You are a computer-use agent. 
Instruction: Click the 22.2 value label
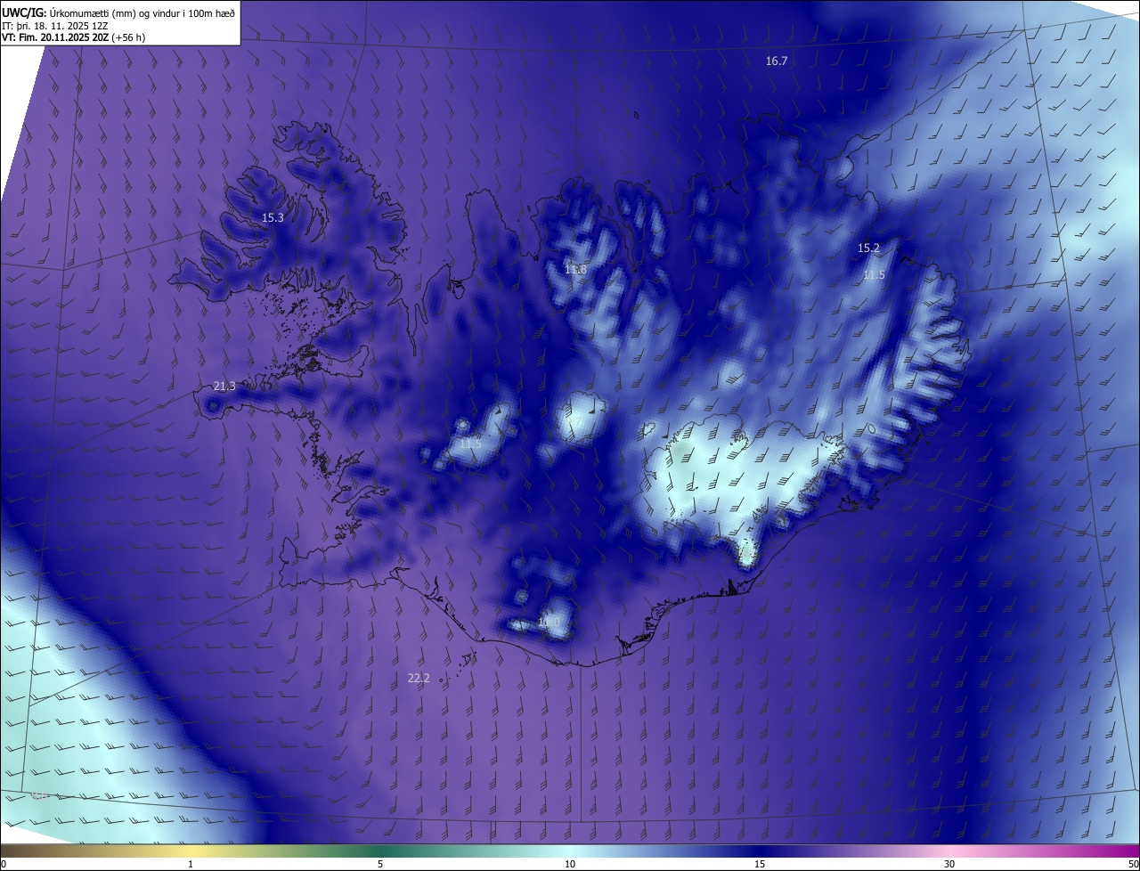(x=419, y=679)
